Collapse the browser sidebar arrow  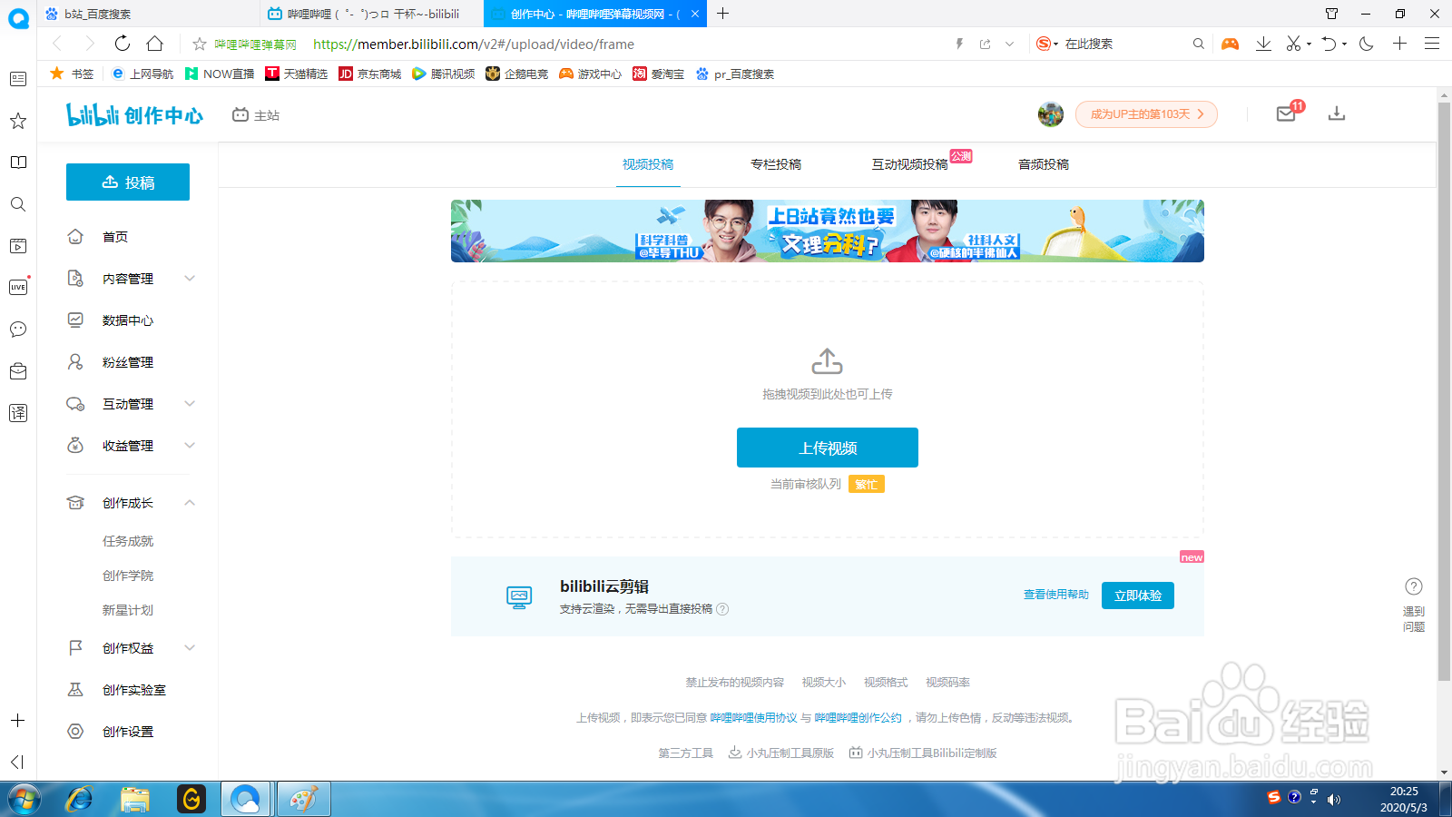pyautogui.click(x=17, y=763)
